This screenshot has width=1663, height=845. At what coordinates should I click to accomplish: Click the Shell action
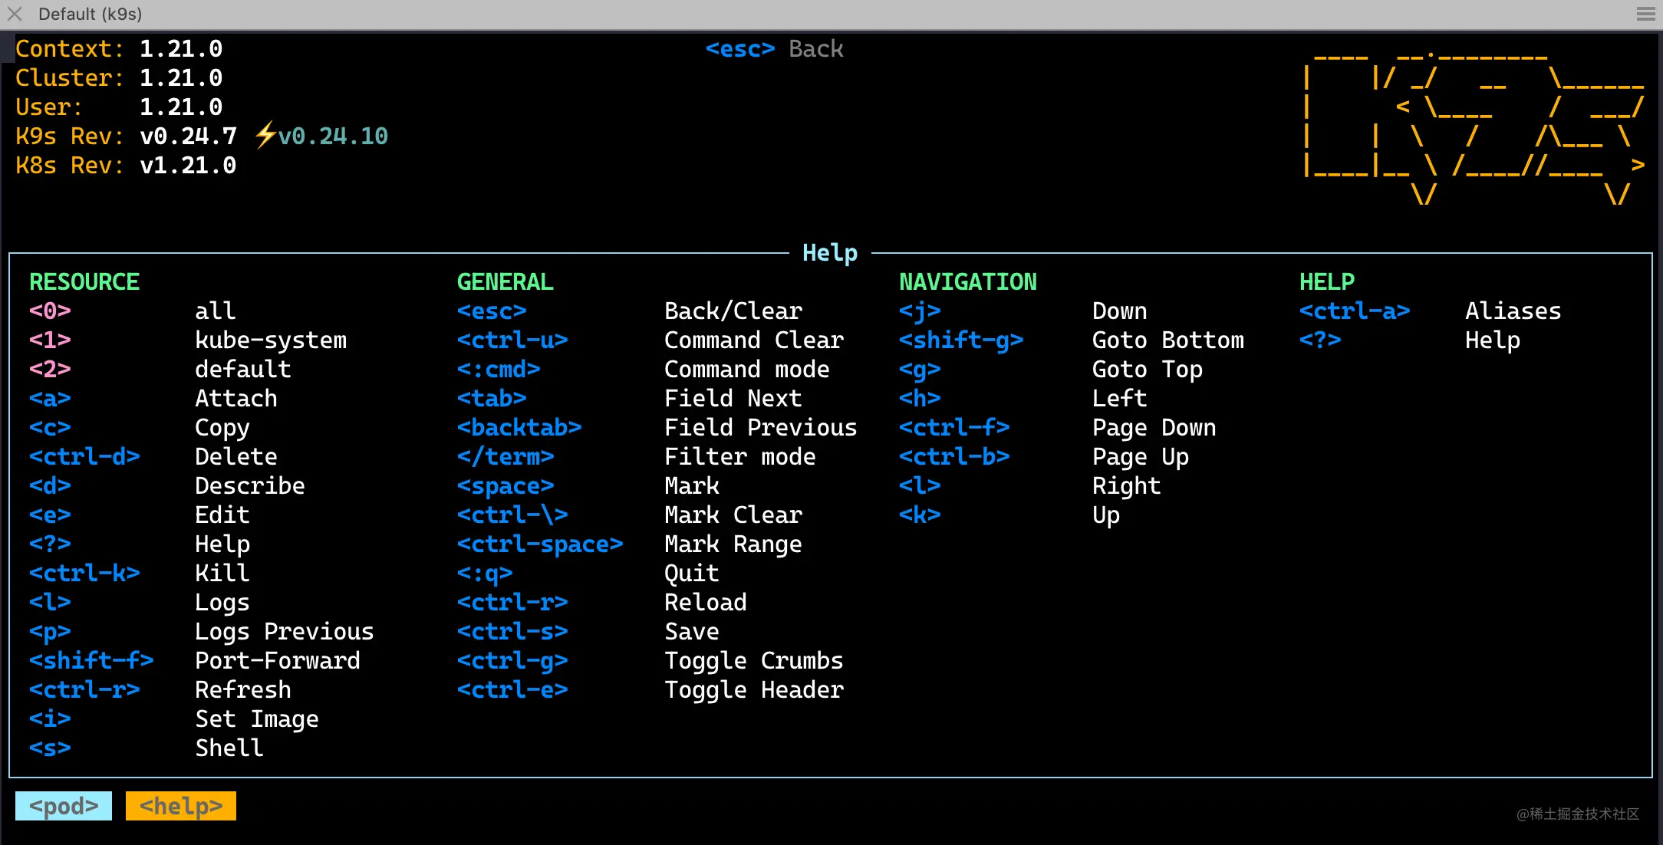(229, 748)
